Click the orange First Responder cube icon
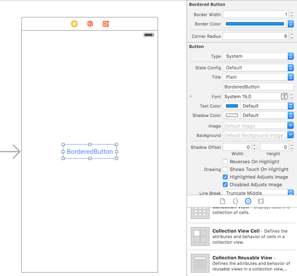297x276 pixels. 90,24
